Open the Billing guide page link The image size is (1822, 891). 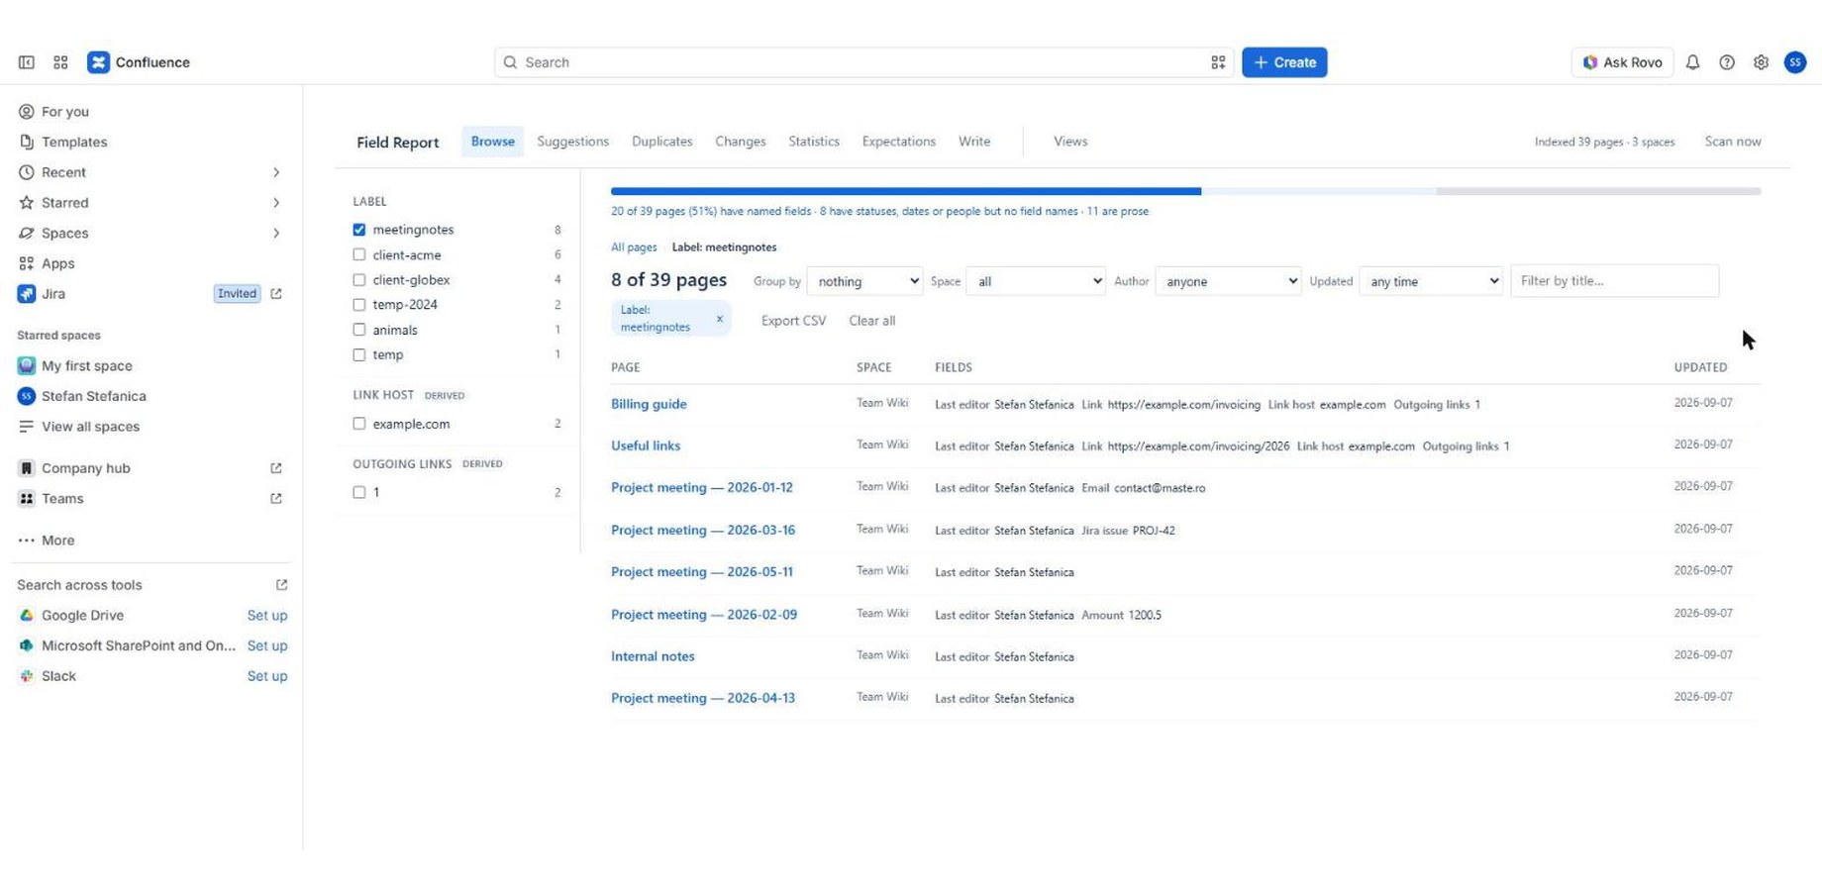(x=649, y=404)
